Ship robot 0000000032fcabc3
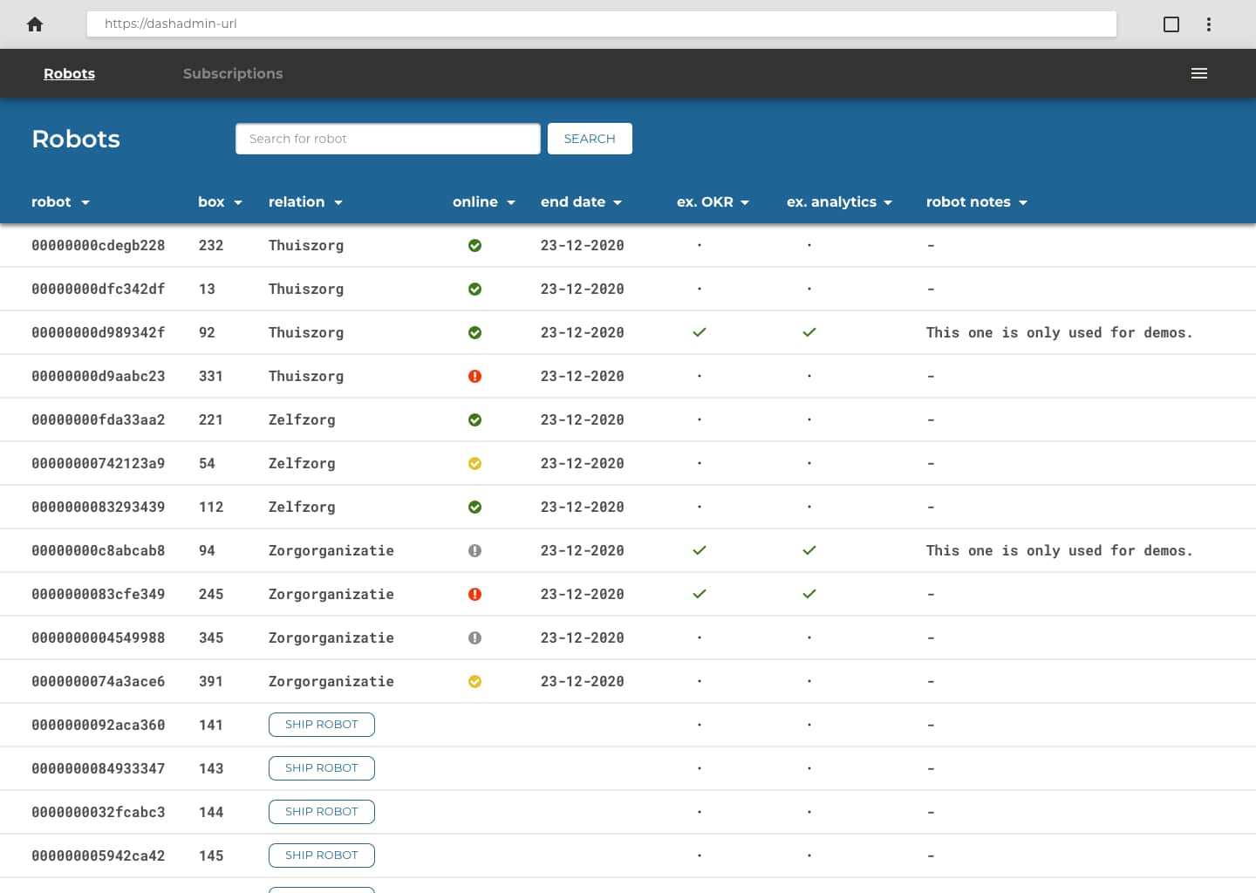Screen dimensions: 1256x893 coord(322,812)
